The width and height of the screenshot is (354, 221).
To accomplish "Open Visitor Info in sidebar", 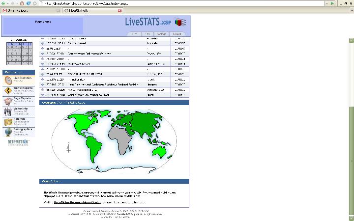I will click(19, 111).
